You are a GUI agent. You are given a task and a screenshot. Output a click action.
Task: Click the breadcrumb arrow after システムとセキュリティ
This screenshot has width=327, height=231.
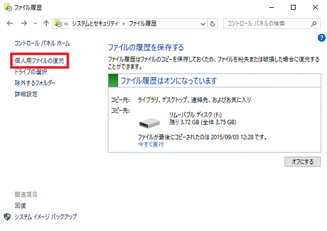[x=123, y=24]
